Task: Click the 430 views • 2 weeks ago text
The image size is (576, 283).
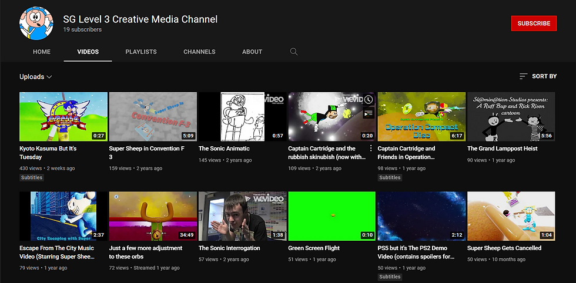Action: [x=47, y=169]
